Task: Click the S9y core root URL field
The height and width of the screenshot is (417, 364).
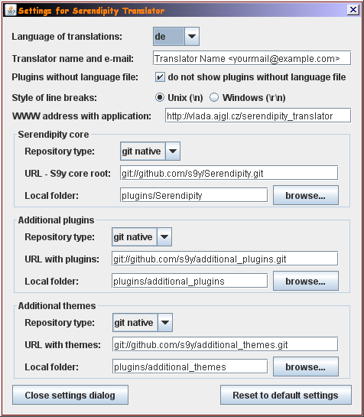Action: click(x=229, y=173)
